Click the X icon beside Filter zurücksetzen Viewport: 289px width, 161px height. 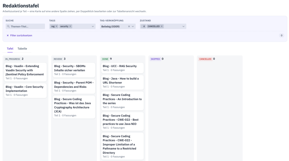[8, 35]
